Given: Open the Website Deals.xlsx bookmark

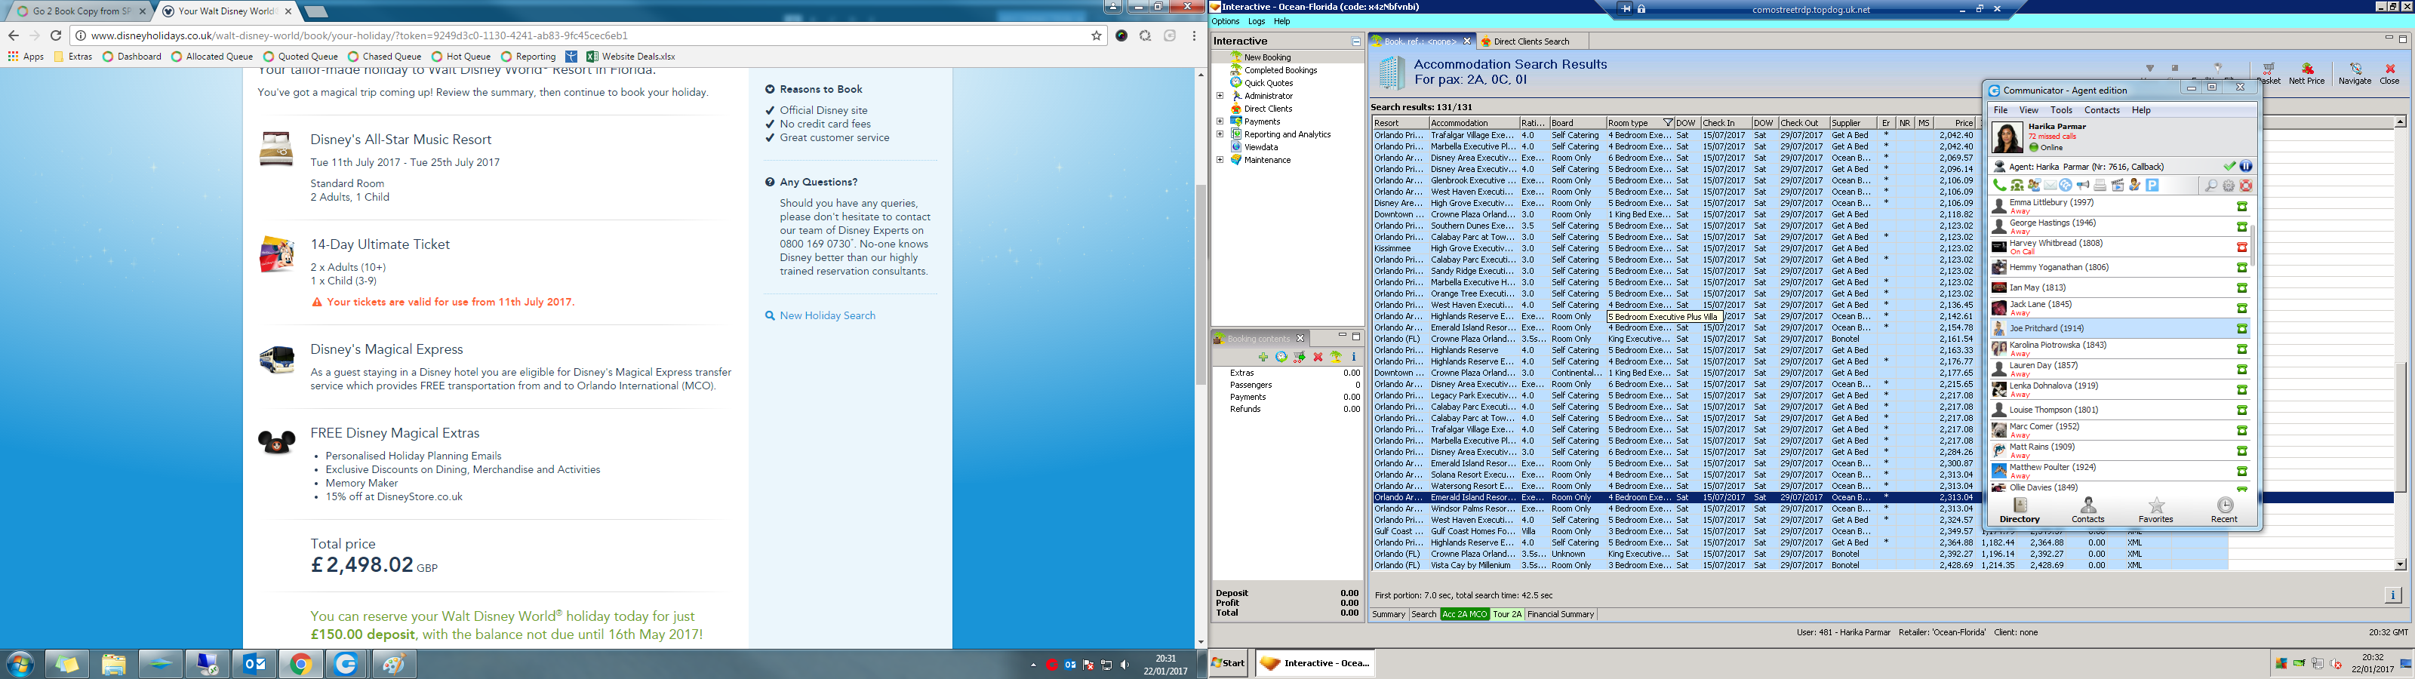Looking at the screenshot, I should 630,57.
